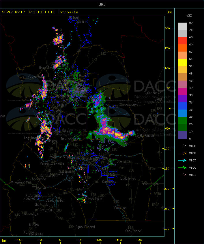The width and height of the screenshot is (204, 244).
Task: Click the Carmensa place label
Action: 109,182
